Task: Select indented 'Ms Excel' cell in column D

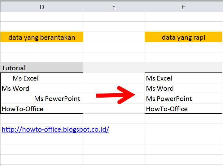Action: (42, 78)
